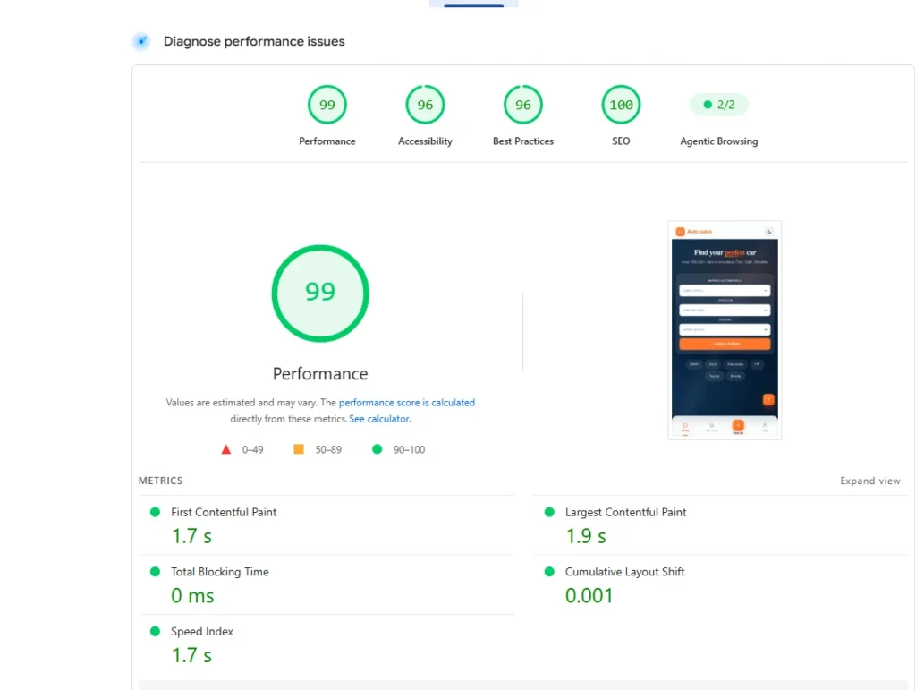Open the See calculator link
This screenshot has height=690, width=916.
coord(379,419)
